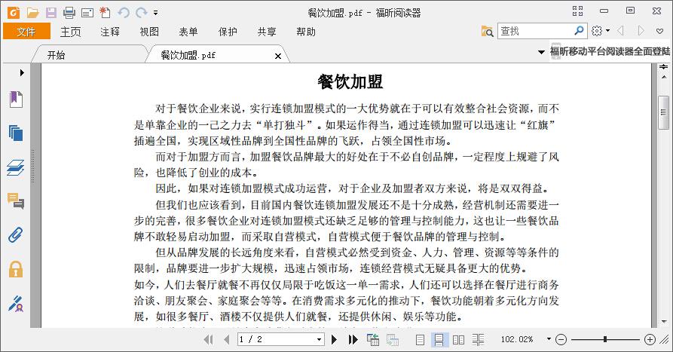Image resolution: width=673 pixels, height=352 pixels.
Task: Click the new document star icon
Action: click(x=106, y=13)
